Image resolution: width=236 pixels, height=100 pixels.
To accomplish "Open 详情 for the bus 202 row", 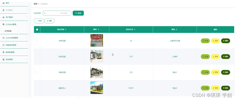I will [x=205, y=72].
